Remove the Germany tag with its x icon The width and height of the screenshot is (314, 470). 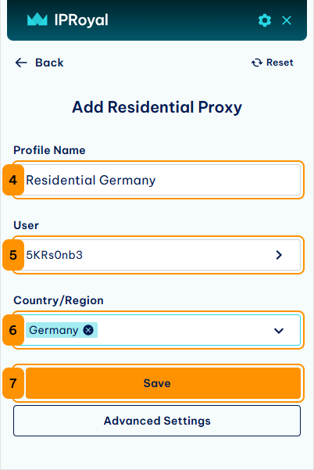(88, 330)
